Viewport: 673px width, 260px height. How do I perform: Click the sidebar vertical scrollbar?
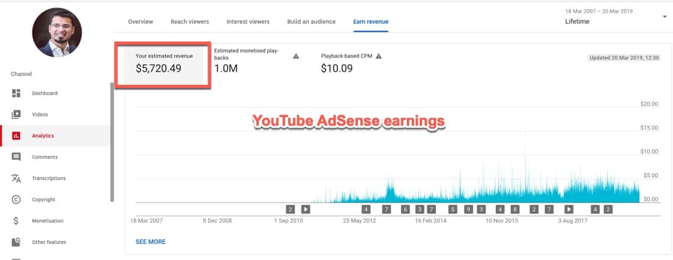coord(112,142)
